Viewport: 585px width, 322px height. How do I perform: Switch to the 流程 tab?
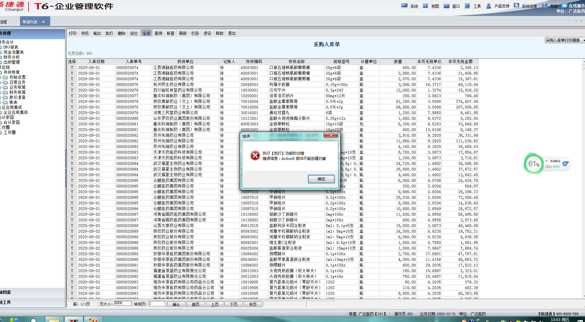point(3,22)
